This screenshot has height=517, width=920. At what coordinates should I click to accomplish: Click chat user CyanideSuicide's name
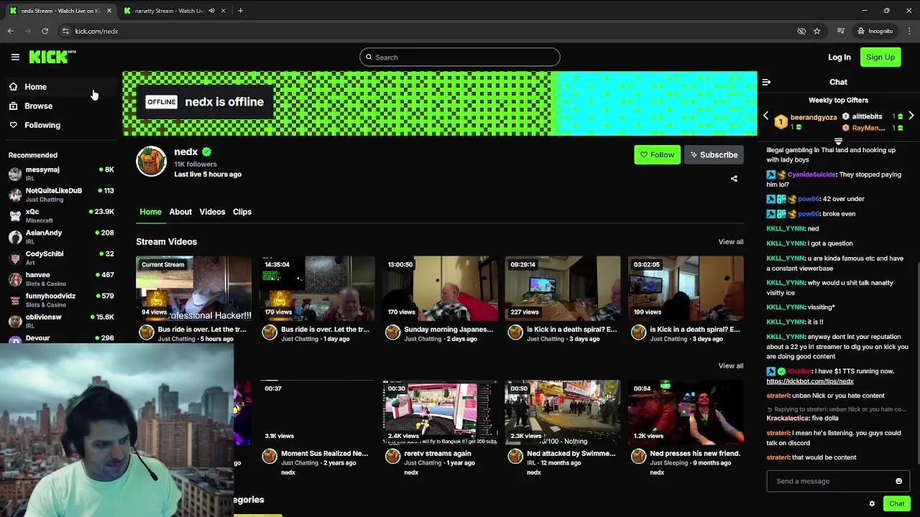811,174
